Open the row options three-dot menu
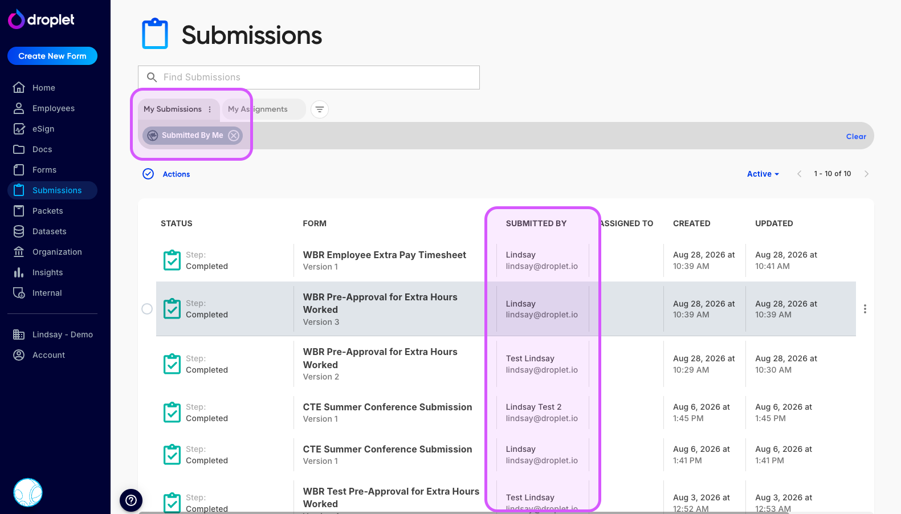Screen dimensions: 901x514 865,309
